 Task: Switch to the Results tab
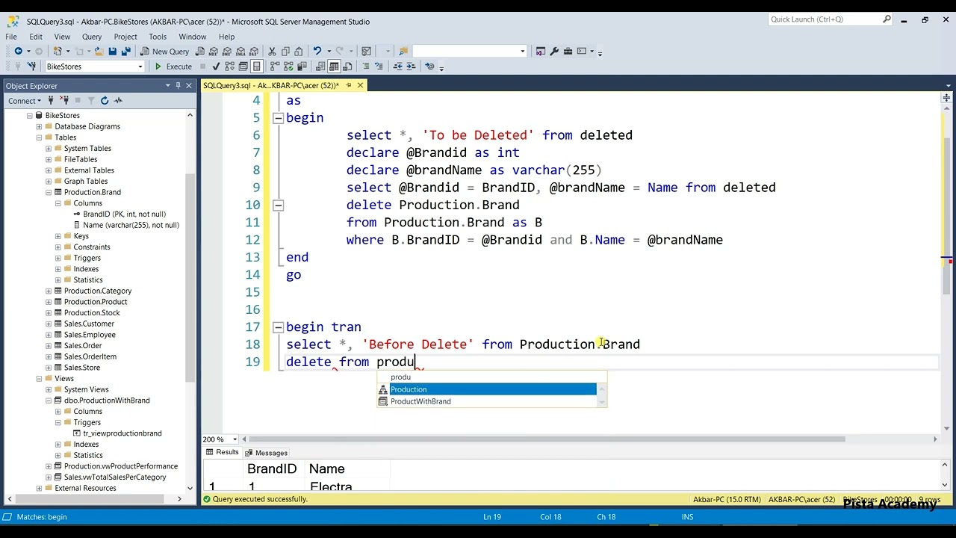pyautogui.click(x=222, y=453)
